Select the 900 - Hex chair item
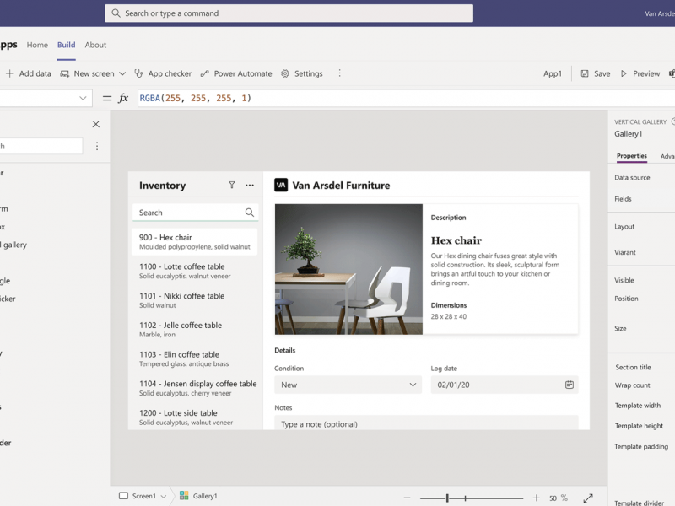This screenshot has height=506, width=675. (195, 241)
